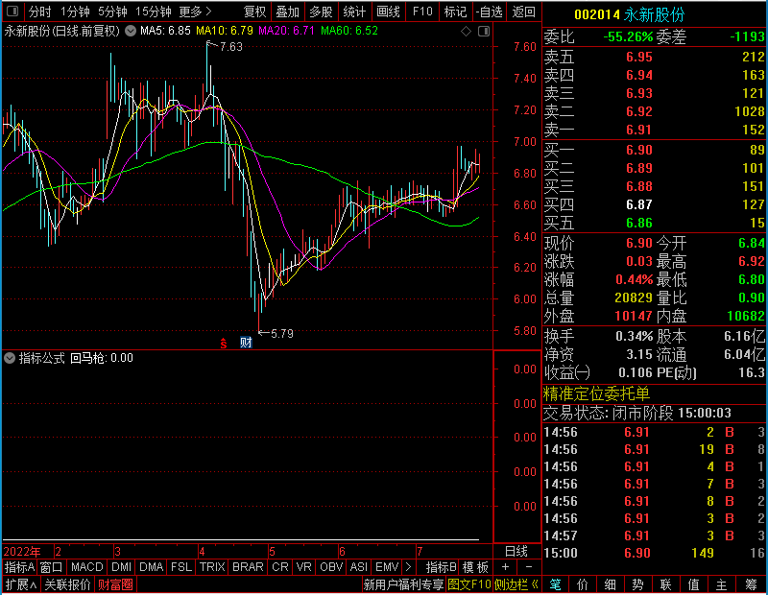The width and height of the screenshot is (768, 595).
Task: Zoom in using the plus button
Action: click(505, 567)
